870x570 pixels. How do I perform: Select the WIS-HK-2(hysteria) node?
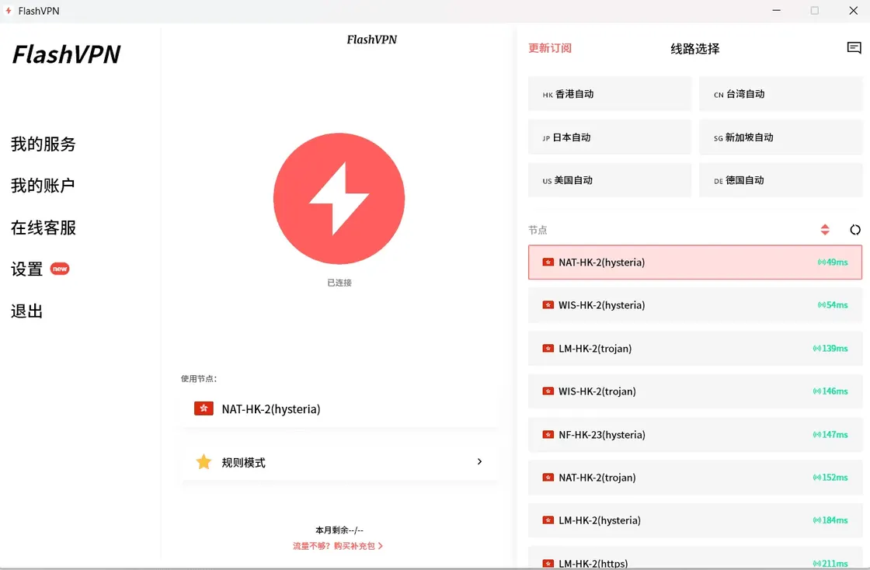[695, 305]
